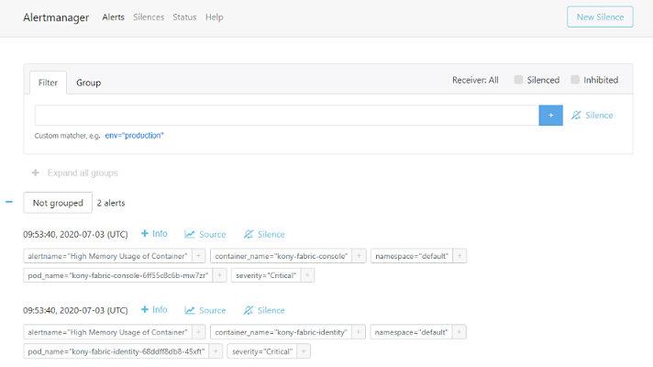Collapse the Not grouped alerts group
This screenshot has height=367, width=653.
point(9,202)
